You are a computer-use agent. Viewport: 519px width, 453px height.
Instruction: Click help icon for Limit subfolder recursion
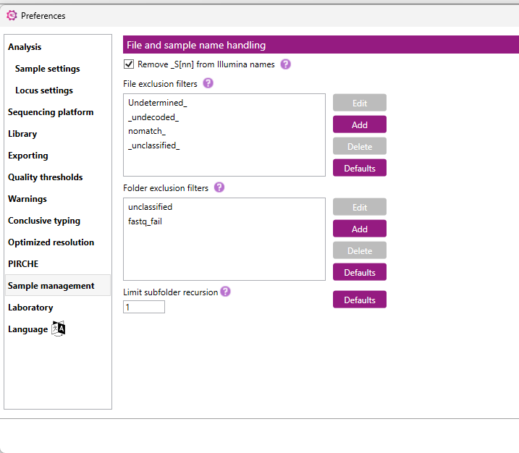coord(225,292)
